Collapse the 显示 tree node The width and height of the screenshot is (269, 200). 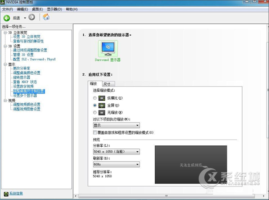coord(5,64)
